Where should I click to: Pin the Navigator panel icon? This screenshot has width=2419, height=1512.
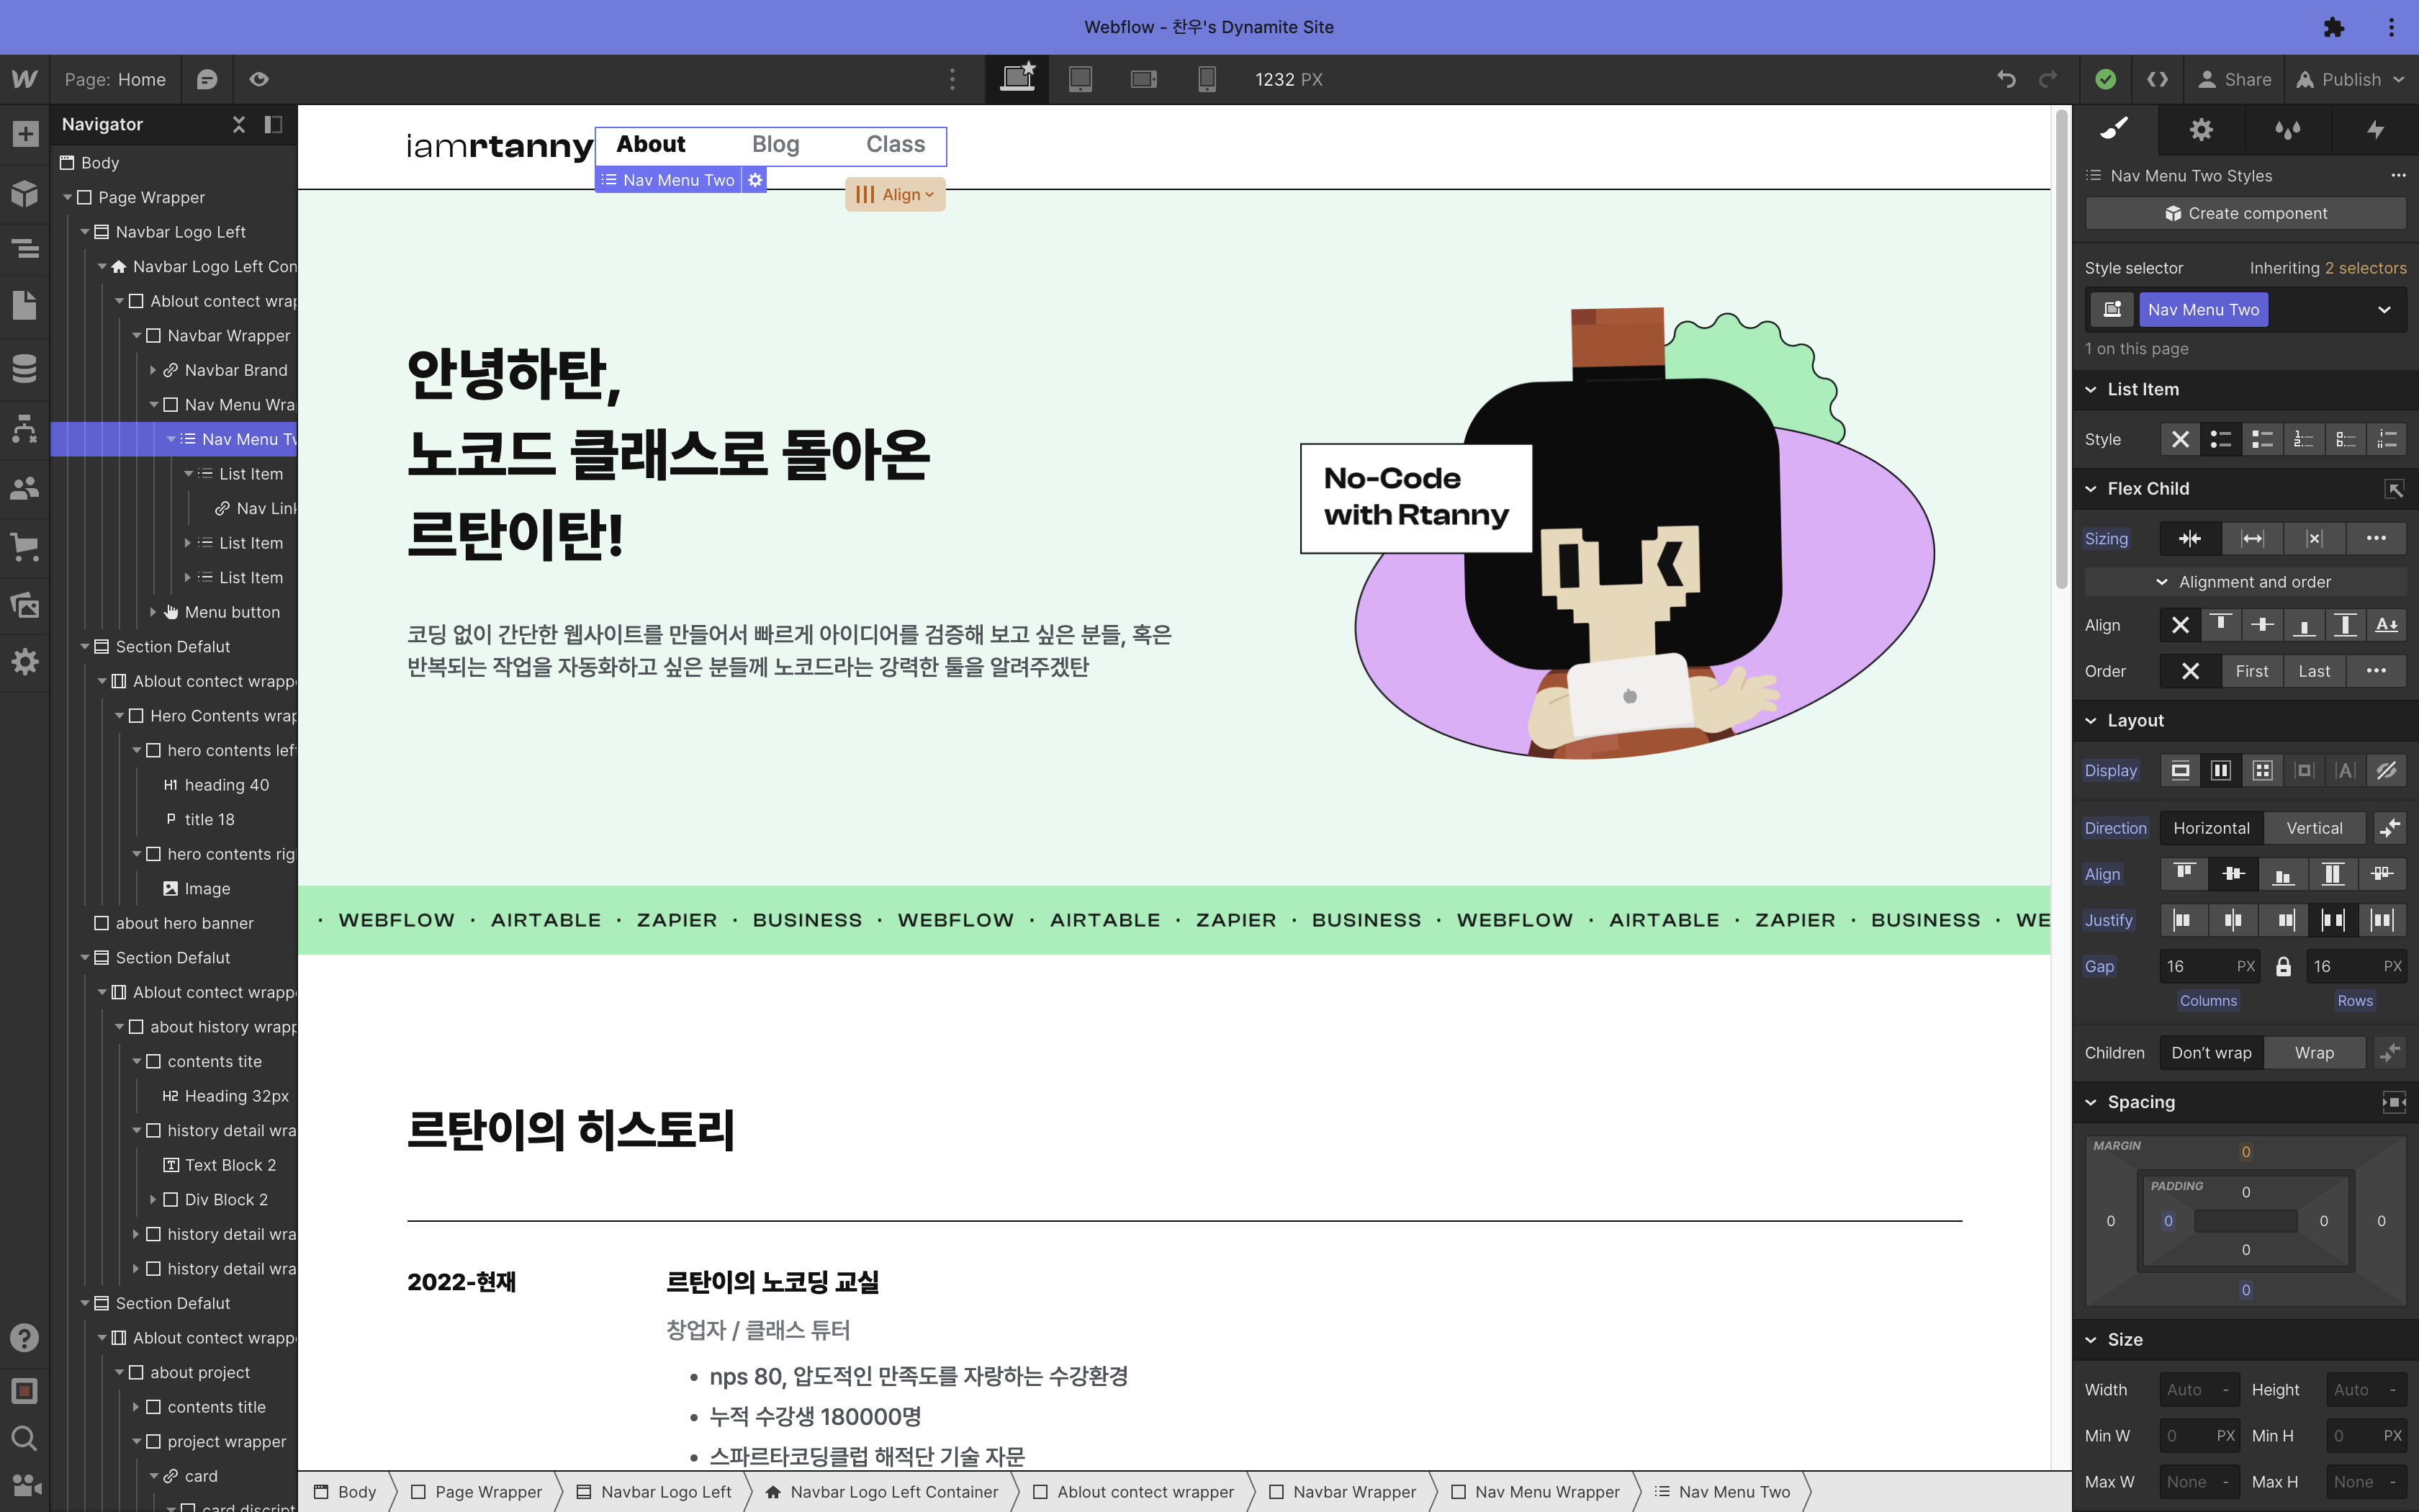273,124
